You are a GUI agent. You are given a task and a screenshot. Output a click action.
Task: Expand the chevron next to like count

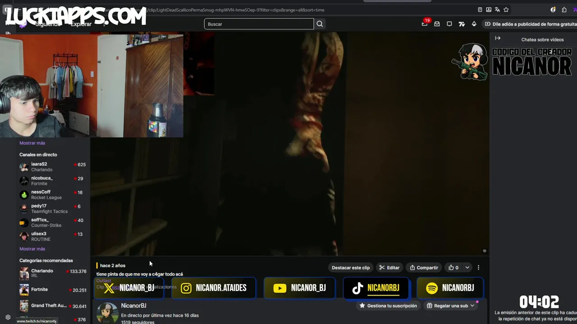(x=467, y=267)
